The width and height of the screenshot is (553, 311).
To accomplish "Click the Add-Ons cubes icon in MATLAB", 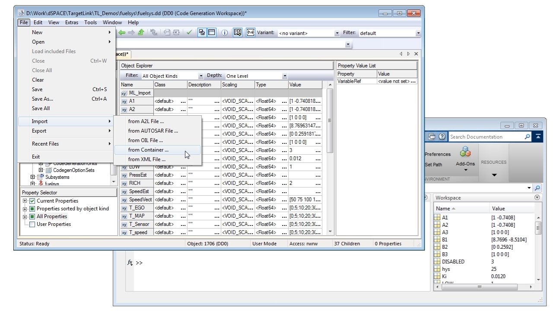I will (x=465, y=152).
